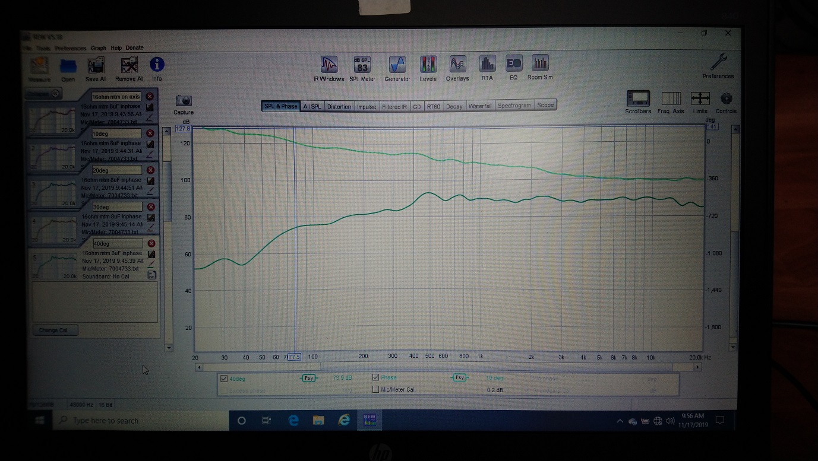
Task: Edit the 16ohm mtm on axis name field
Action: coord(116,96)
